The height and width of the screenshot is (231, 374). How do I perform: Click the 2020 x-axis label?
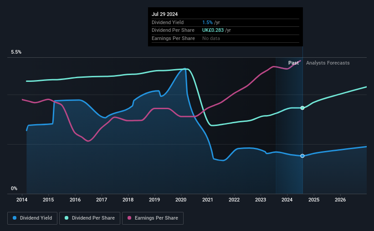pyautogui.click(x=181, y=200)
